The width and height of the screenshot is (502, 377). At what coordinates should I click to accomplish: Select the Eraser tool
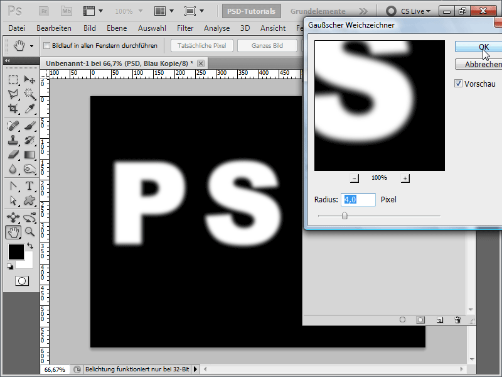click(13, 155)
